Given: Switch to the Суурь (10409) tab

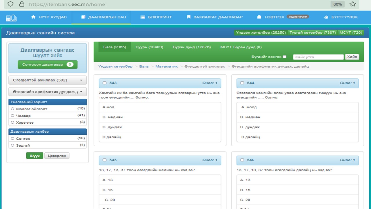Looking at the screenshot, I should [x=149, y=47].
